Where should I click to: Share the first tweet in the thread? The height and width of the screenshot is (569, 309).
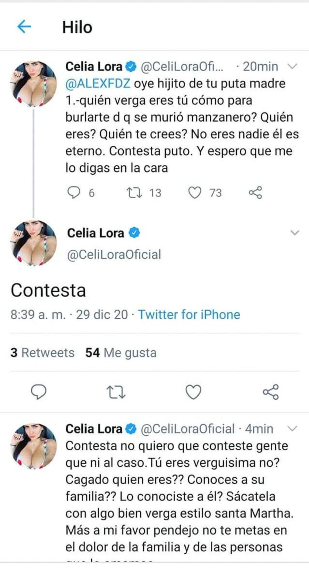(x=255, y=193)
